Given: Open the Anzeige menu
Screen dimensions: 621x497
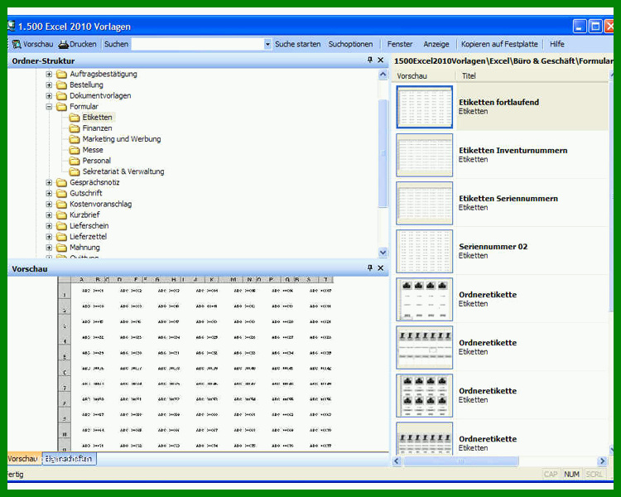Looking at the screenshot, I should click(436, 44).
